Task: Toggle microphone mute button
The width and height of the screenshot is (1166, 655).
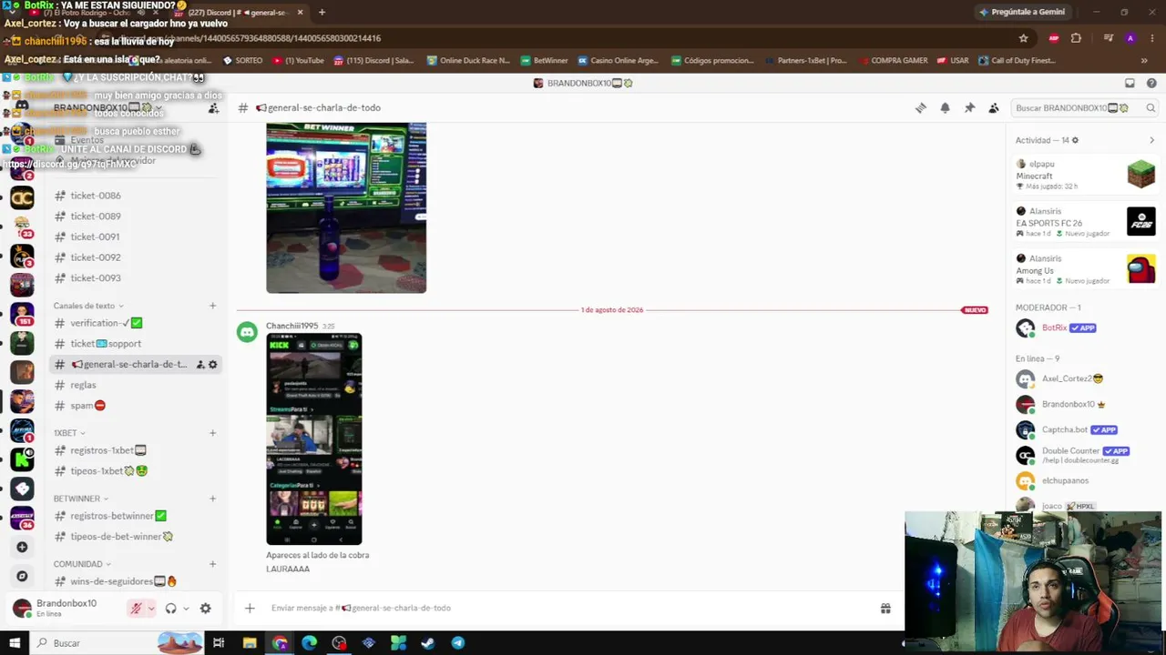Action: pyautogui.click(x=137, y=609)
